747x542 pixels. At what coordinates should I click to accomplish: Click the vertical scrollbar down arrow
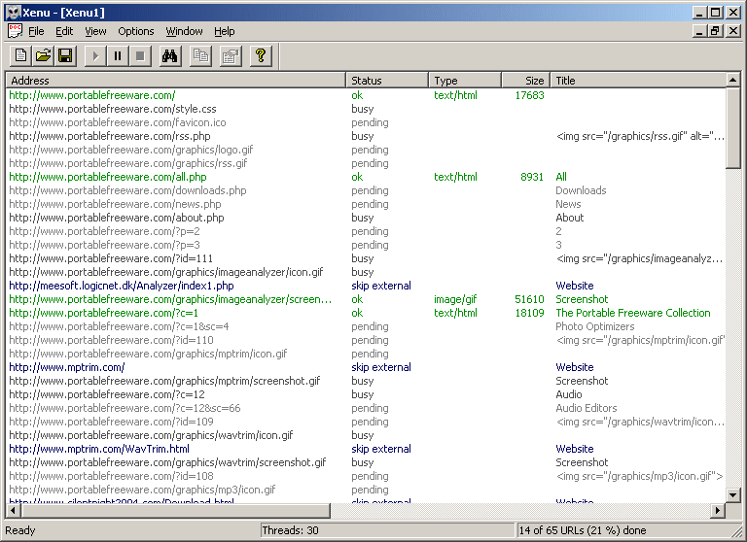(x=733, y=494)
